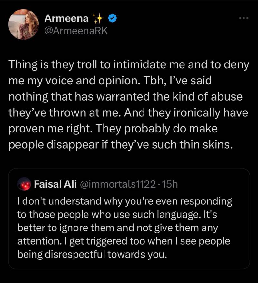Open the Armeena display name
Screen dimensions: 258x283
[66, 18]
